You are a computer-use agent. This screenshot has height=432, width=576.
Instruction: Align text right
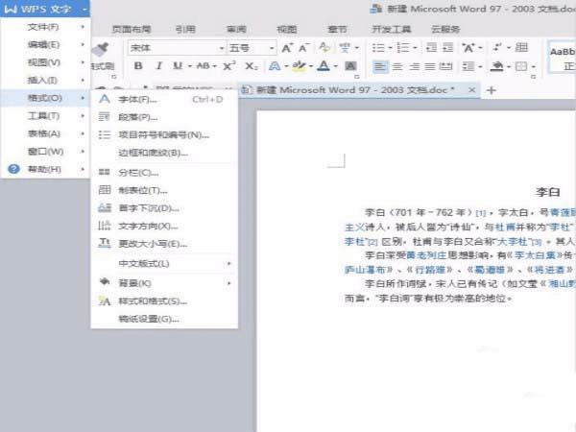(414, 66)
